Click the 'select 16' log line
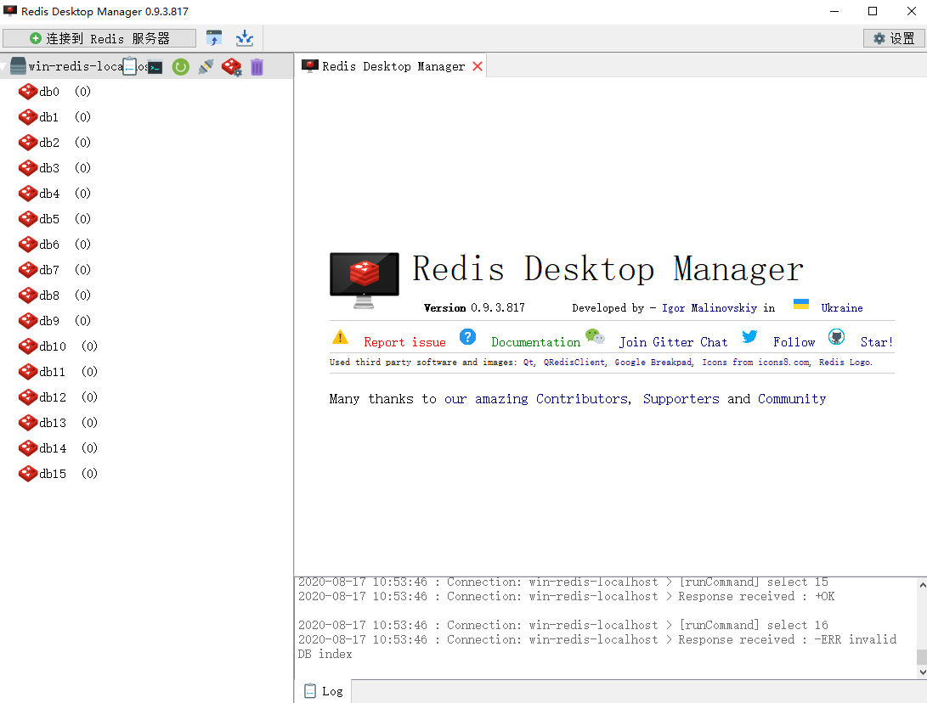Screen dimensions: 927x703 point(562,625)
